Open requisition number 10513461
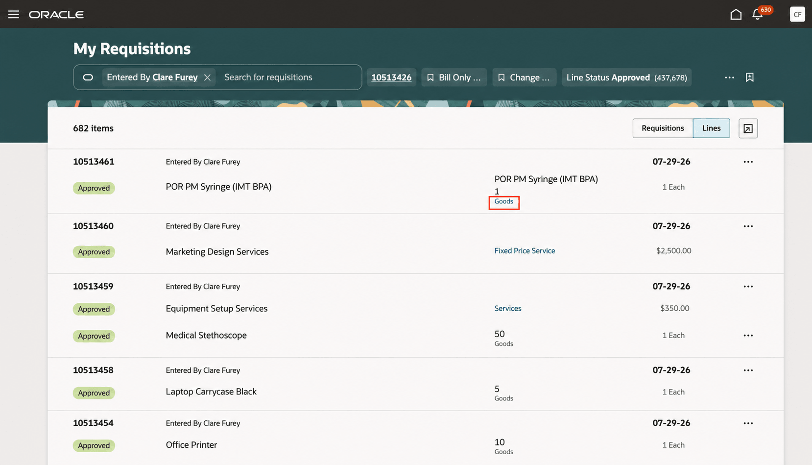The height and width of the screenshot is (465, 812). pyautogui.click(x=94, y=162)
